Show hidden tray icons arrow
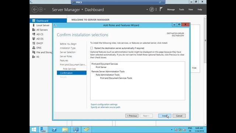 171,130
